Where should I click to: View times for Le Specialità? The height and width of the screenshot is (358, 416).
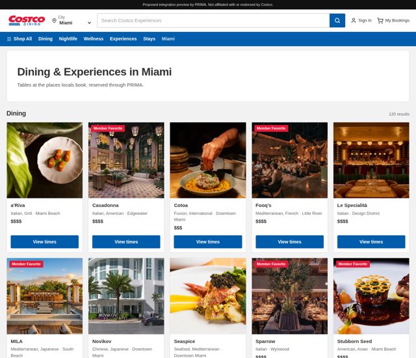coord(371,241)
